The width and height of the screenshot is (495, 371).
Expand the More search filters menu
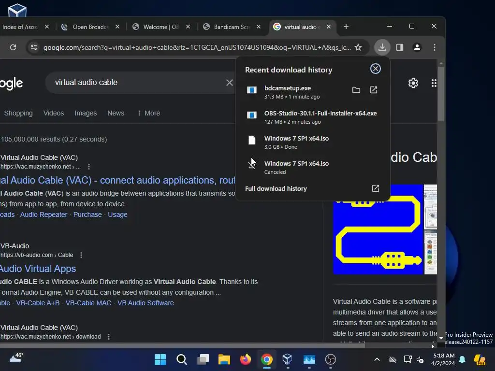click(x=149, y=113)
